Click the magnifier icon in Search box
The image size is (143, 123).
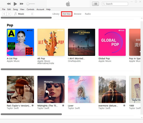coord(104,4)
